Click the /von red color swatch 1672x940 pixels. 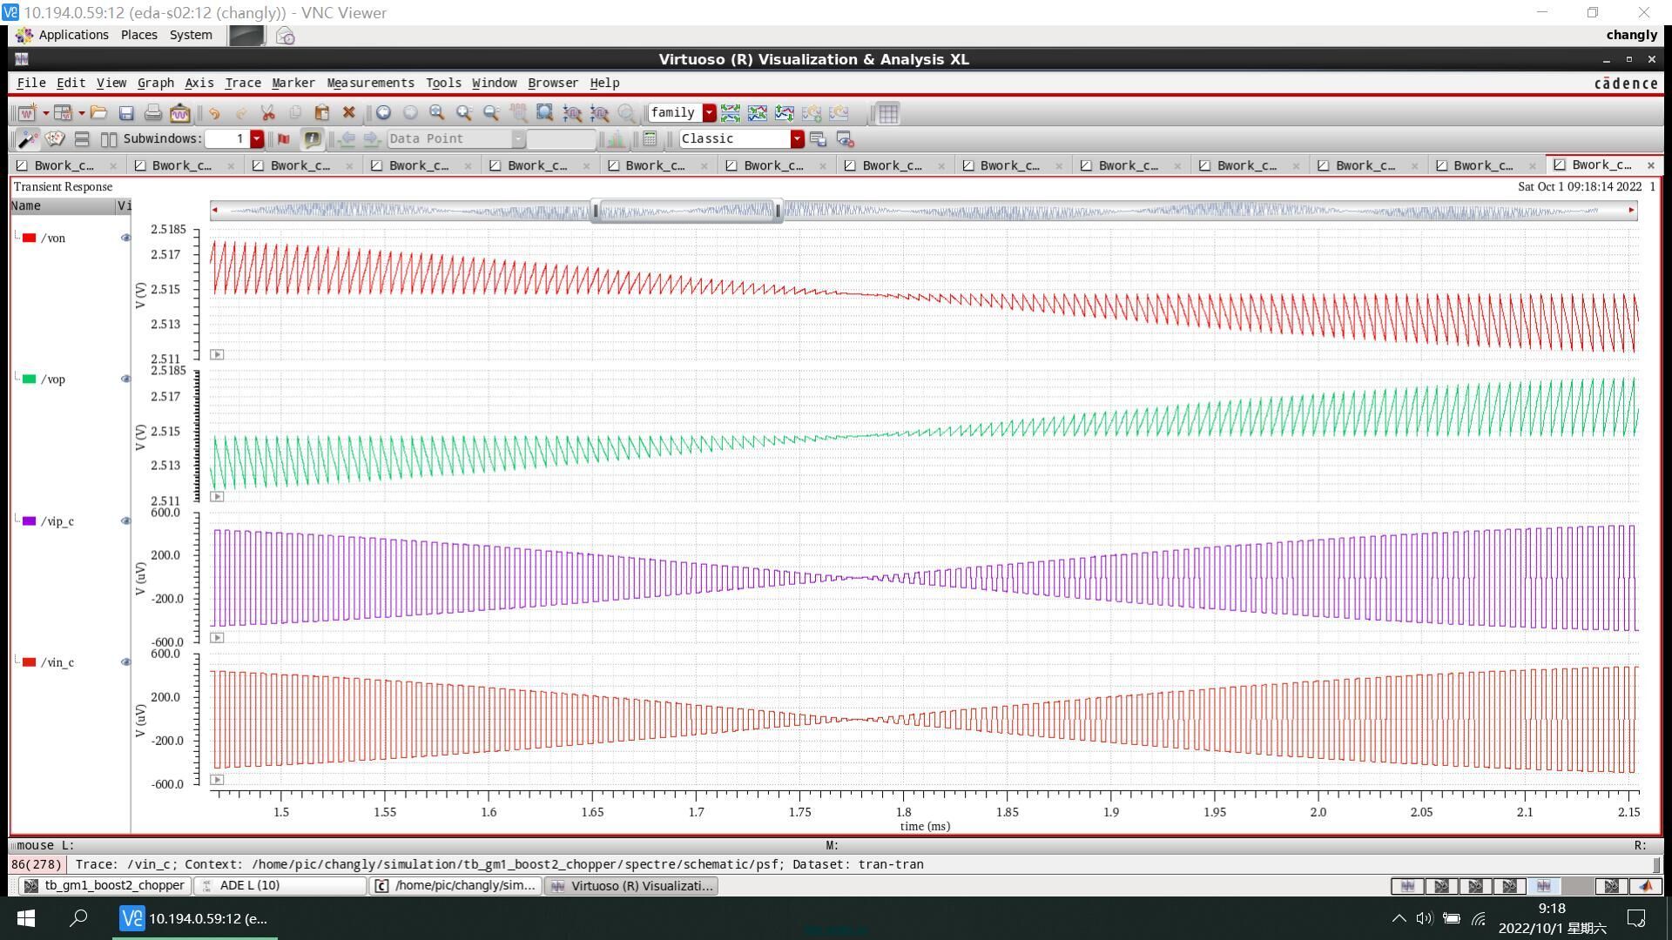(29, 238)
